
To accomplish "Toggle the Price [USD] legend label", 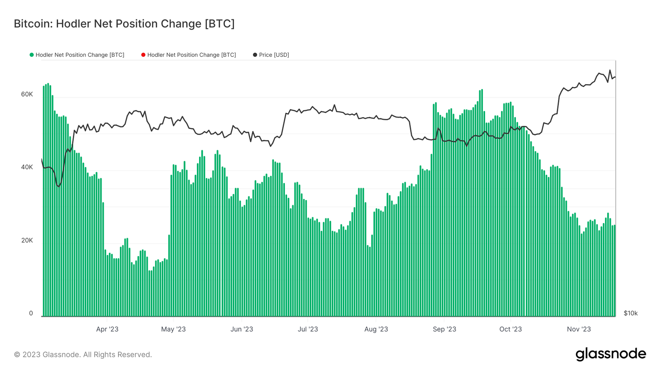I will (274, 55).
